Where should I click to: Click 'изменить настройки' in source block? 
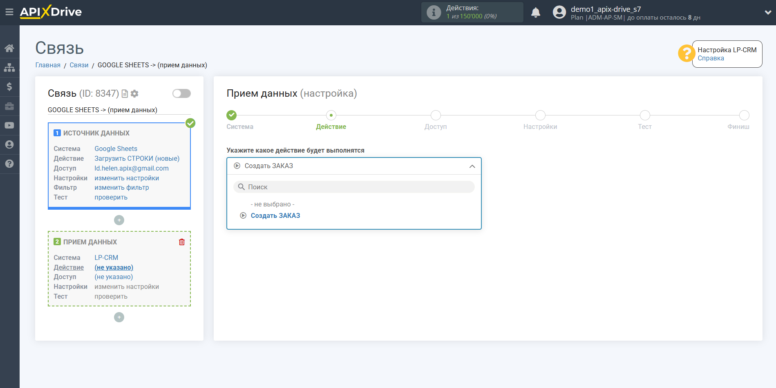127,178
